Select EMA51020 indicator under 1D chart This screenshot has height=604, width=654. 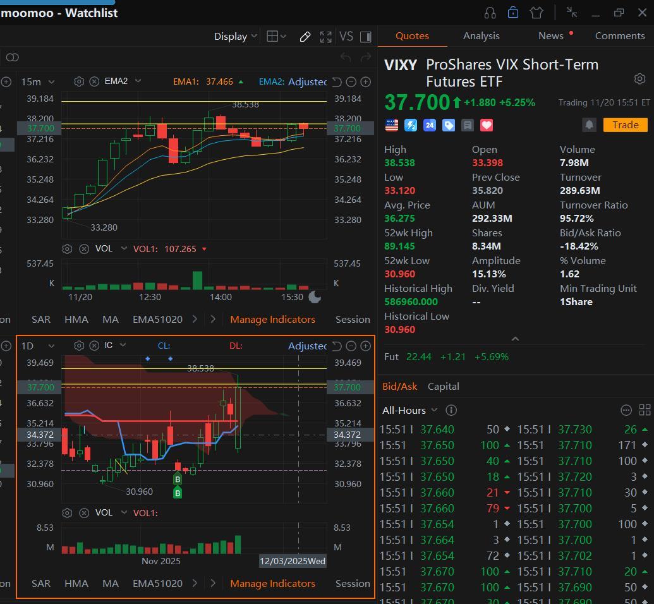click(x=158, y=584)
